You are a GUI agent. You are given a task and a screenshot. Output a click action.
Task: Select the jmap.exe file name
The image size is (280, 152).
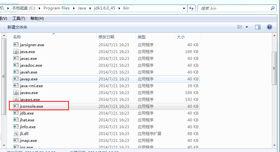tap(28, 140)
